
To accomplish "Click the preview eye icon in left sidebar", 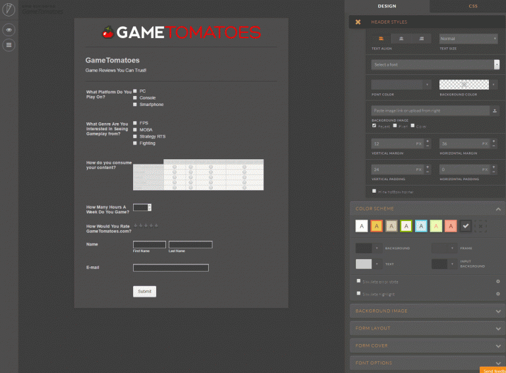I will click(9, 30).
